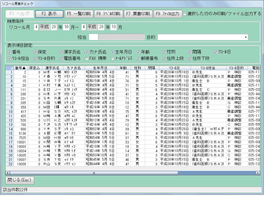Sort by リコール目的 column header
Screen dimensions: 264x197
tap(237, 68)
